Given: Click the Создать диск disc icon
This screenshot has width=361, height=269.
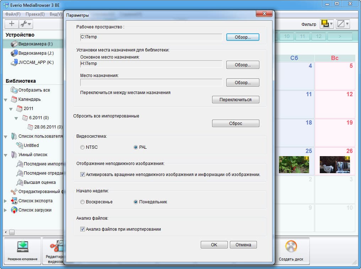Looking at the screenshot, I should click(291, 247).
